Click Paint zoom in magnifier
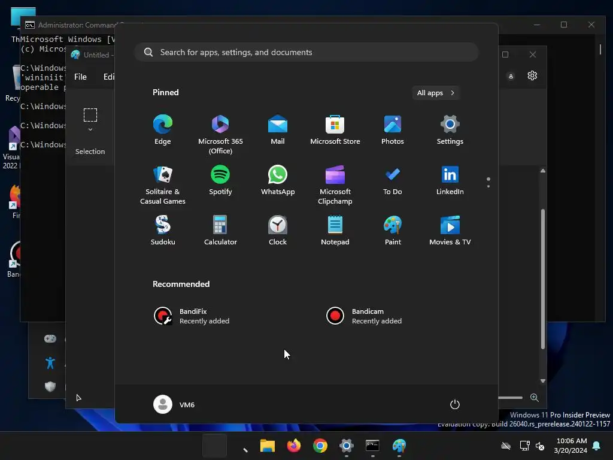The image size is (613, 460). pyautogui.click(x=535, y=398)
